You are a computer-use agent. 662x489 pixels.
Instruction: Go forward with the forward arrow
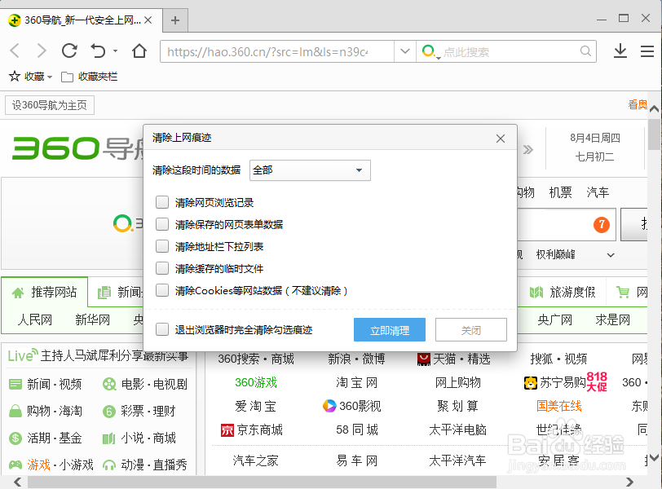[42, 51]
